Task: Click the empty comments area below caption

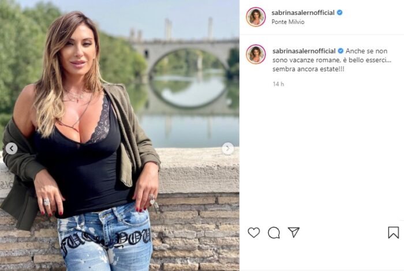Action: [x=321, y=155]
